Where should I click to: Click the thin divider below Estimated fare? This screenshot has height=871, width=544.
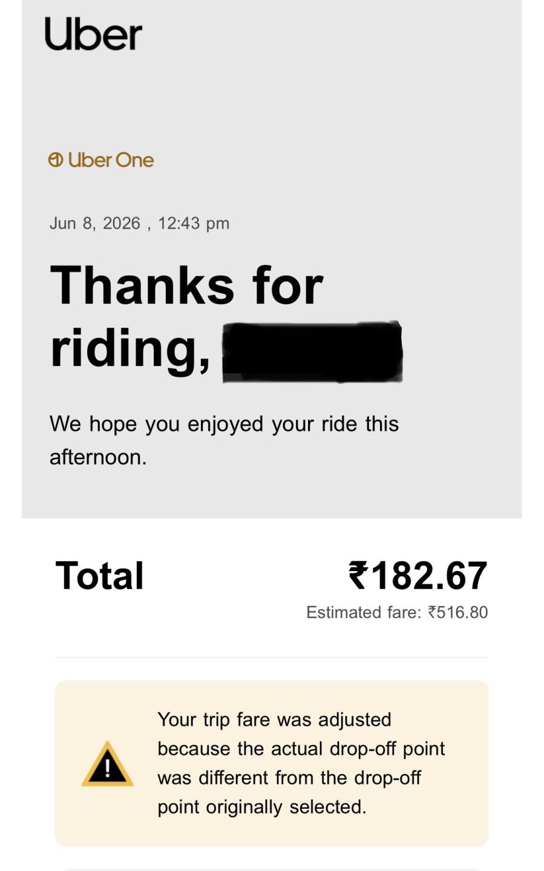(x=272, y=657)
